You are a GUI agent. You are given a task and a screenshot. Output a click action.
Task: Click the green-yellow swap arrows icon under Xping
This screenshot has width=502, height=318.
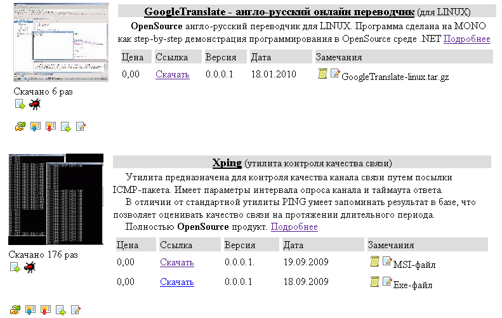pyautogui.click(x=15, y=310)
